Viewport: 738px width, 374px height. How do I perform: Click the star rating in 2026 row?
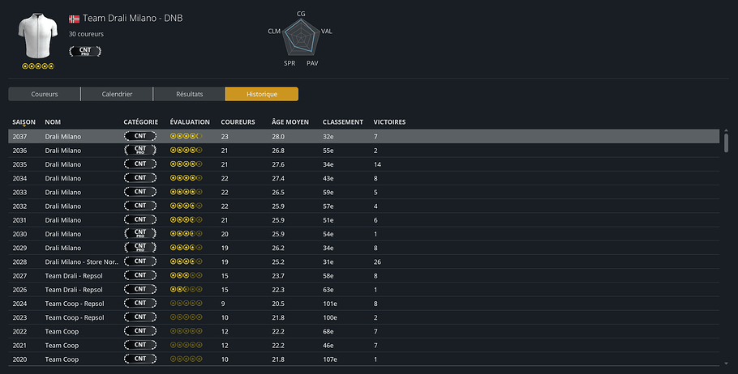coord(186,290)
